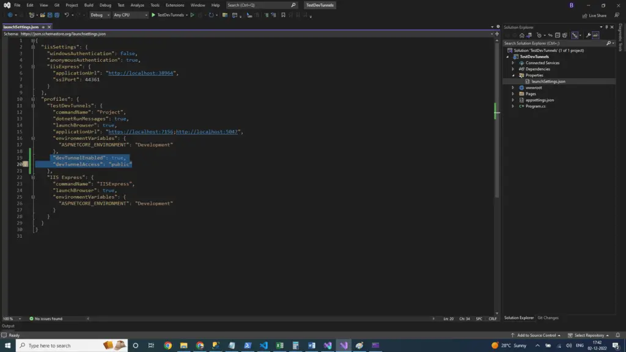Viewport: 626px width, 352px height.
Task: Click the Hot Reload/restart toolbar icon
Action: [x=211, y=15]
